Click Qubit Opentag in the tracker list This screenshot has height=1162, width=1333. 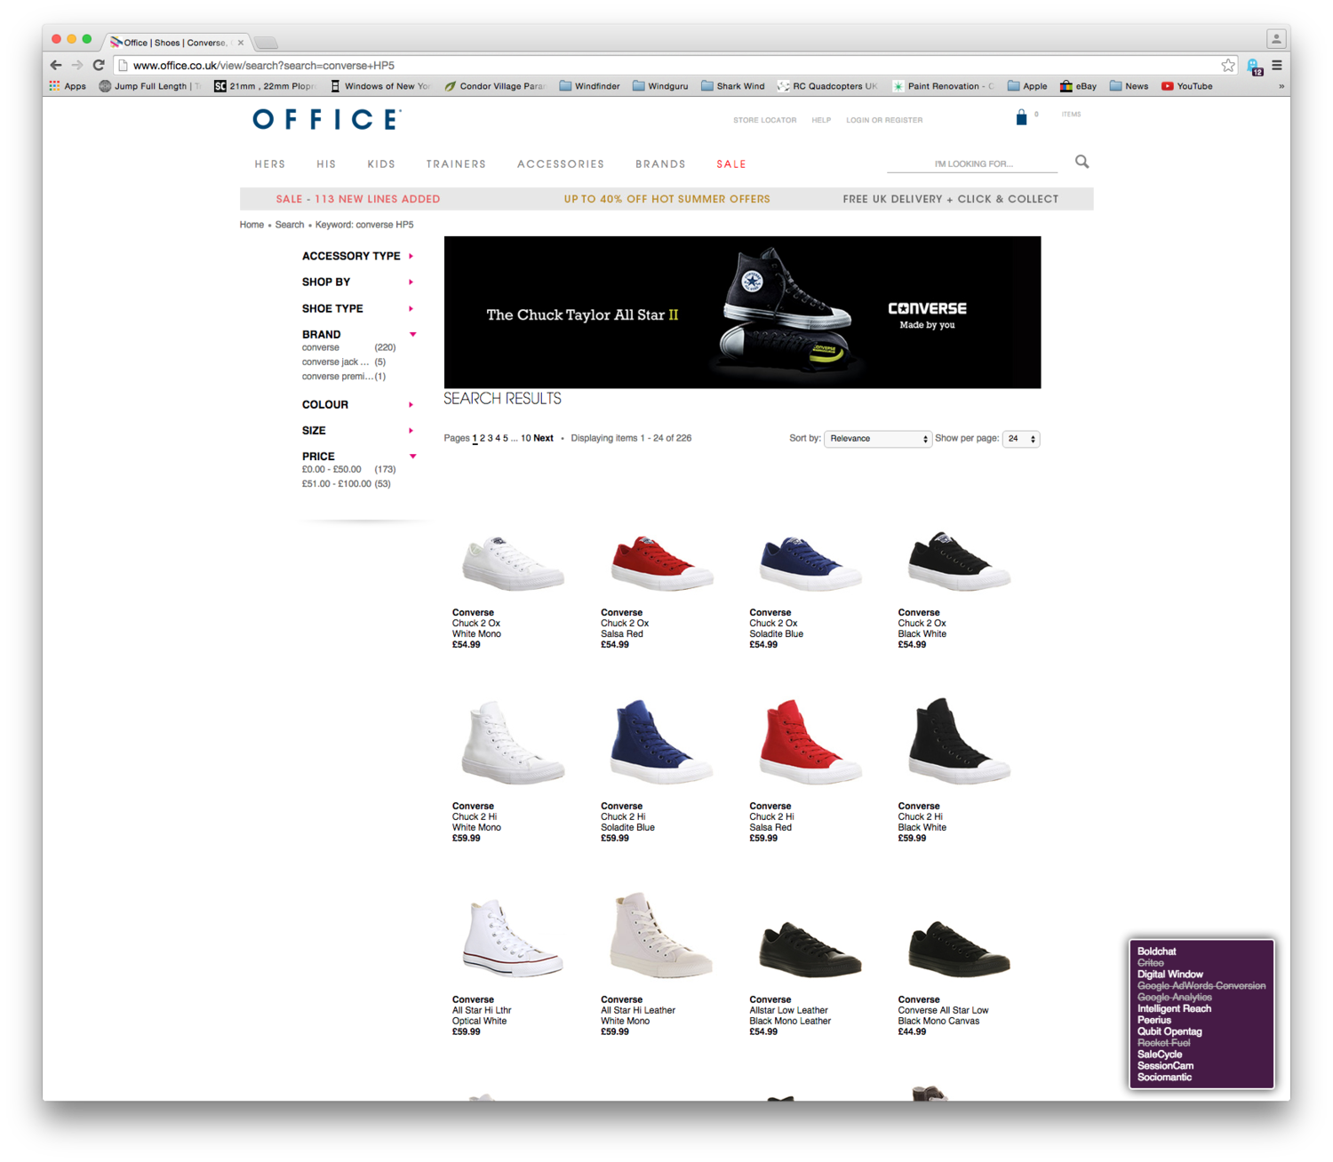1169,1031
